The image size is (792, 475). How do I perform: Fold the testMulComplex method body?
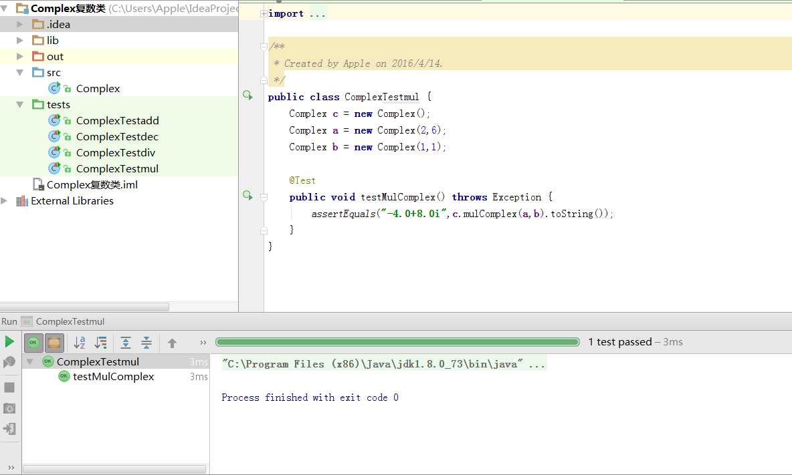coord(264,197)
